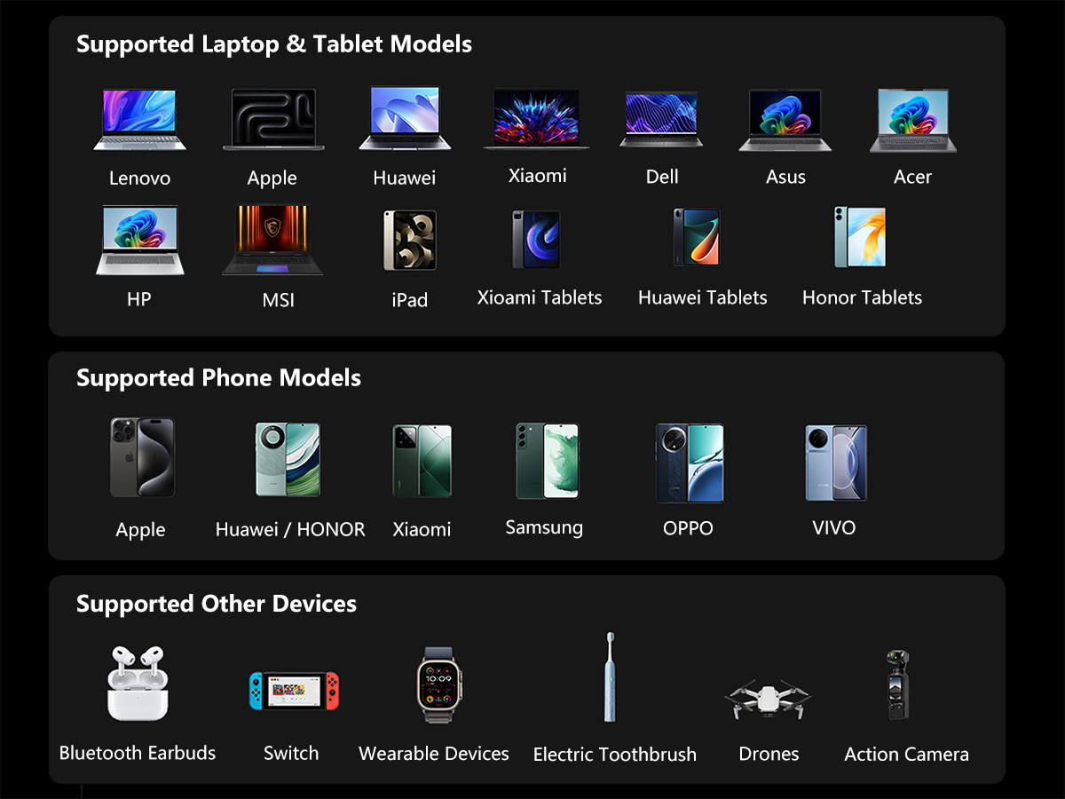Click the Samsung phone image
Viewport: 1065px width, 799px height.
(x=547, y=461)
